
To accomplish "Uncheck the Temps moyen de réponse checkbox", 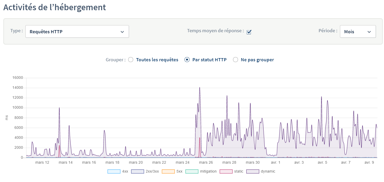I will [249, 32].
